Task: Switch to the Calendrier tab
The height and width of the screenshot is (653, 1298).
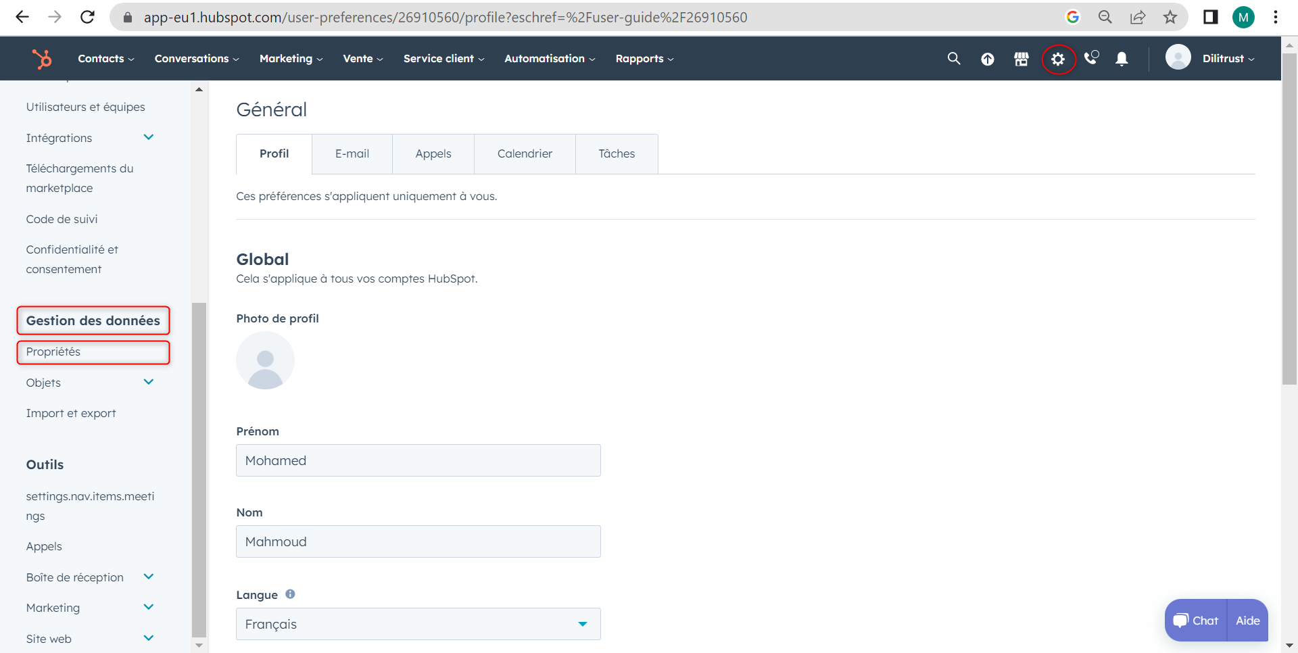Action: 525,154
